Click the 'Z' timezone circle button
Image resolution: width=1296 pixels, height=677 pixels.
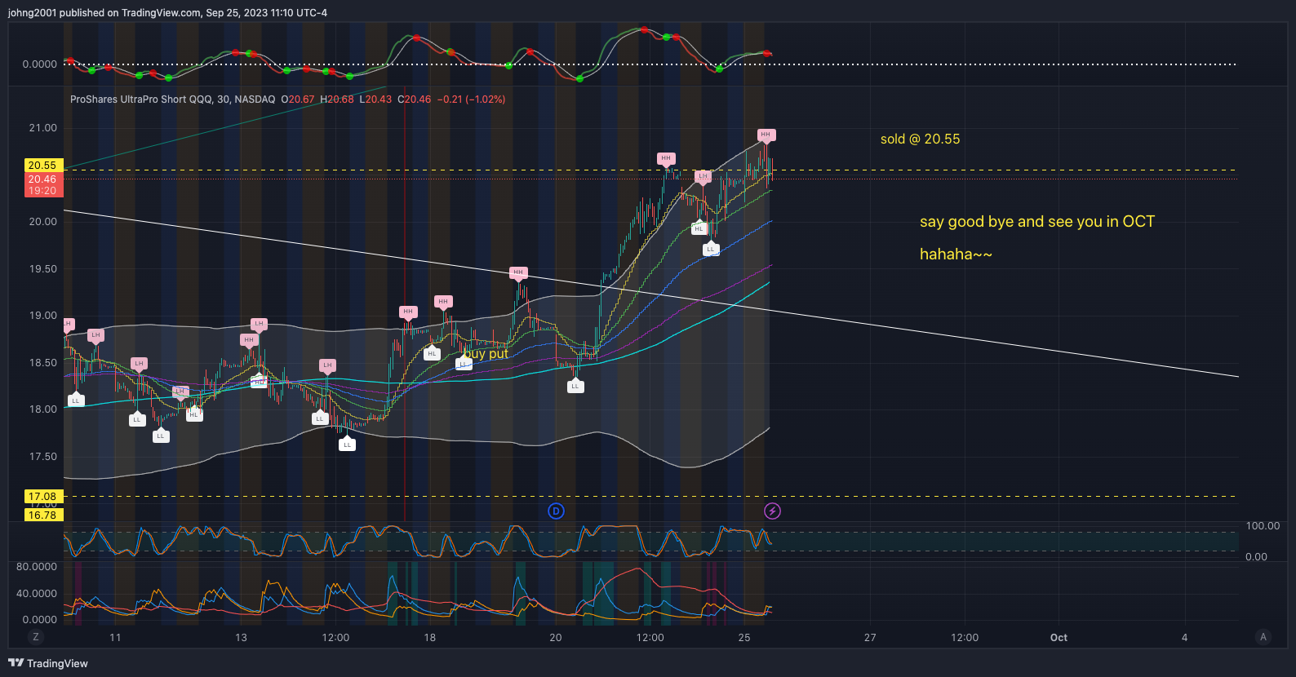coord(35,637)
